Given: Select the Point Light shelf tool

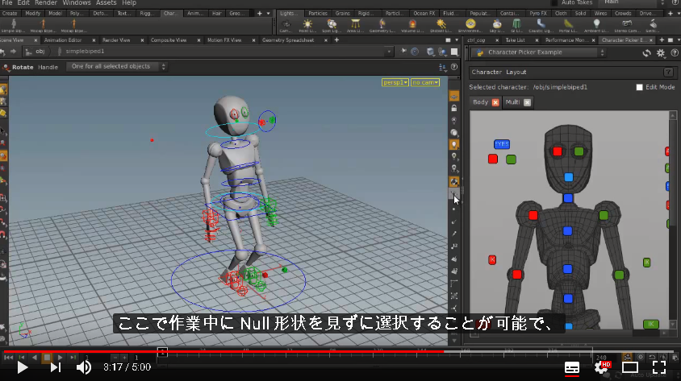Looking at the screenshot, I should point(307,25).
